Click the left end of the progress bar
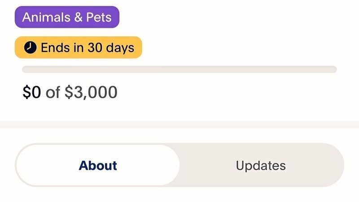 pyautogui.click(x=25, y=69)
